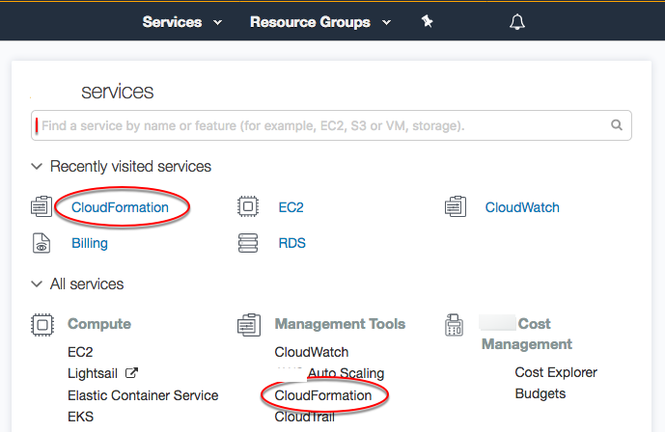Screen dimensions: 665x432
Task: Open the Services dropdown menu
Action: pos(181,21)
